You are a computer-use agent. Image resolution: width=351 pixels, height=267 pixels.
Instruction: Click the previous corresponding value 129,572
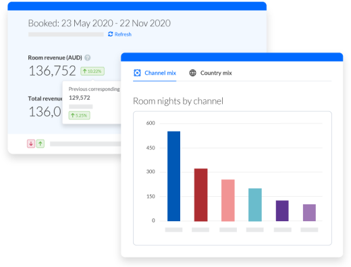80,98
